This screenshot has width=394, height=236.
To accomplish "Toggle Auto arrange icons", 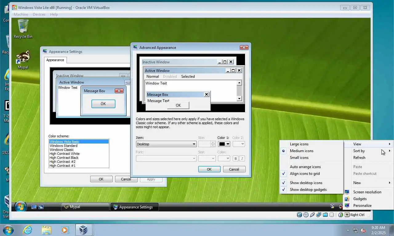I will pos(312,167).
